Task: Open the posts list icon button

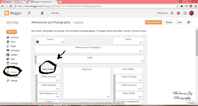Action: click(42, 13)
